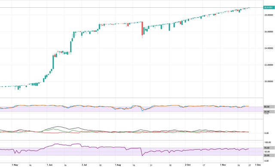Select the teal horizontal price line

click(131, 8)
